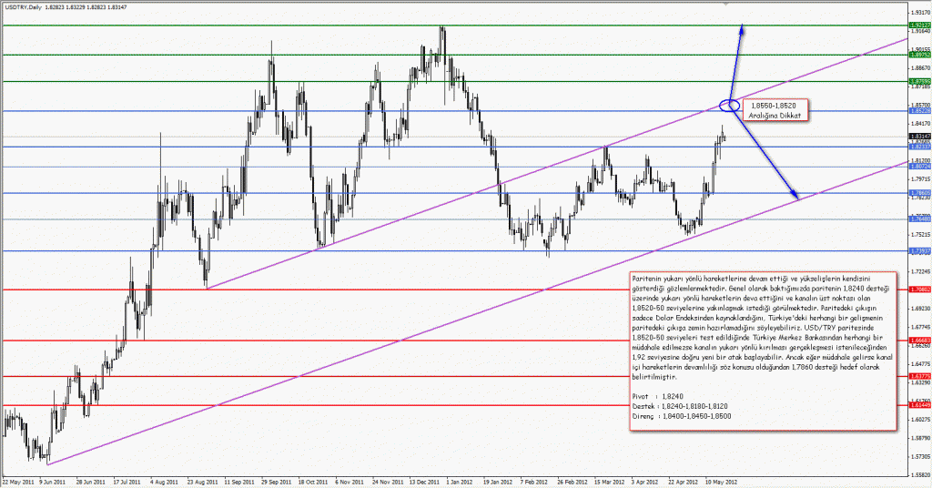Screen dimensions: 932x488
Task: Click the red 1.63775 price level label
Action: [x=919, y=376]
